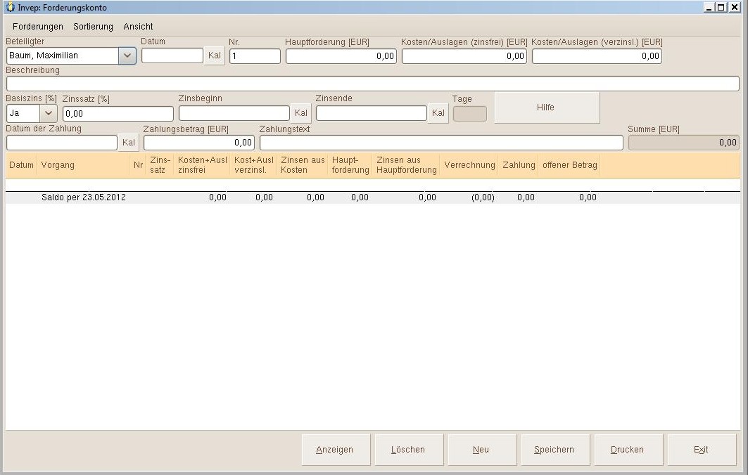Click the Verrechnung column header
748x475 pixels.
pos(469,165)
